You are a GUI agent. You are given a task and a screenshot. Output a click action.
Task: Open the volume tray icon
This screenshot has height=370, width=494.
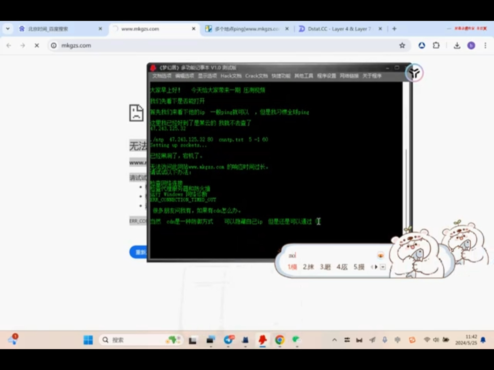tap(436, 340)
